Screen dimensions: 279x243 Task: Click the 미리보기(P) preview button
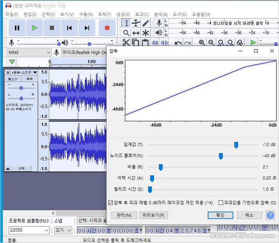153,215
